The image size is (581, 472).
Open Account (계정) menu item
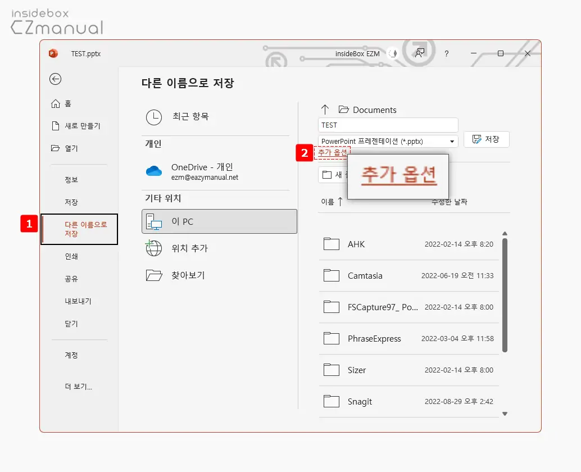point(71,355)
